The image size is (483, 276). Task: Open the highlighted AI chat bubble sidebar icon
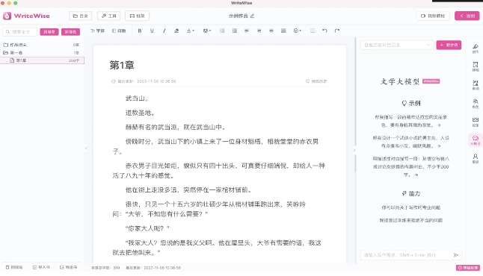[x=476, y=140]
